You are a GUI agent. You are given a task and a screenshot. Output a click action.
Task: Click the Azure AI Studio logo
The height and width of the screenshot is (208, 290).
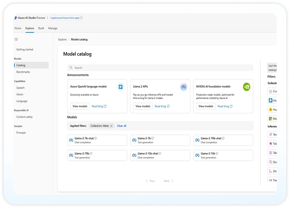point(16,18)
